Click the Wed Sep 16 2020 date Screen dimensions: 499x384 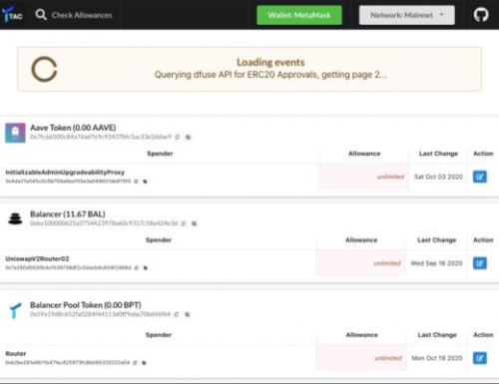(436, 263)
